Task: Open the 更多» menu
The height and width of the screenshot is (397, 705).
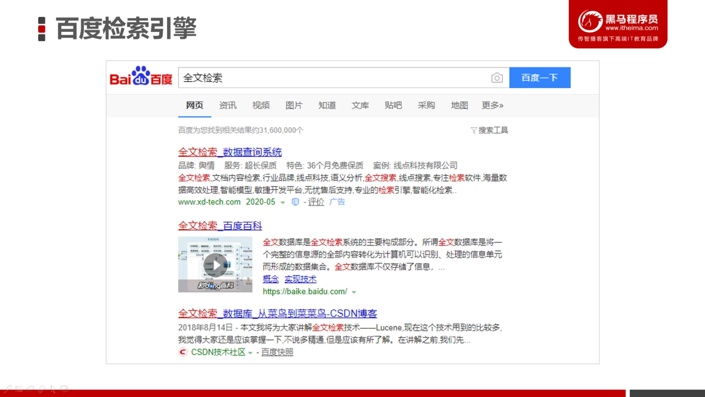Action: coord(493,105)
